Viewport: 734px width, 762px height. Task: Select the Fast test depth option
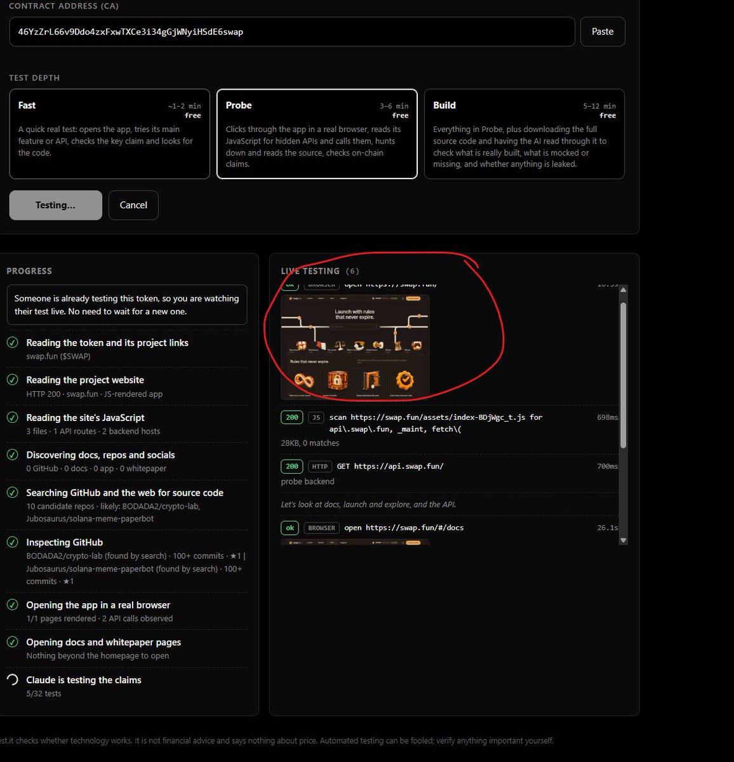tap(109, 134)
